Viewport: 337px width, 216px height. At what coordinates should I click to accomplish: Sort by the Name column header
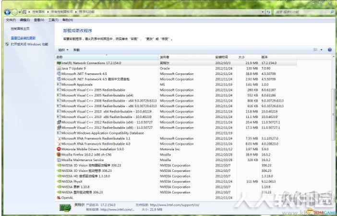tap(107, 57)
